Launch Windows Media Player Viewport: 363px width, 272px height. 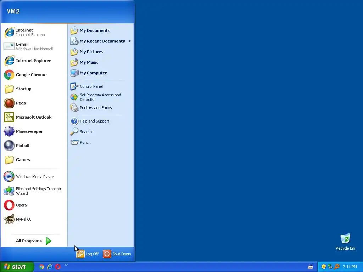pyautogui.click(x=34, y=177)
